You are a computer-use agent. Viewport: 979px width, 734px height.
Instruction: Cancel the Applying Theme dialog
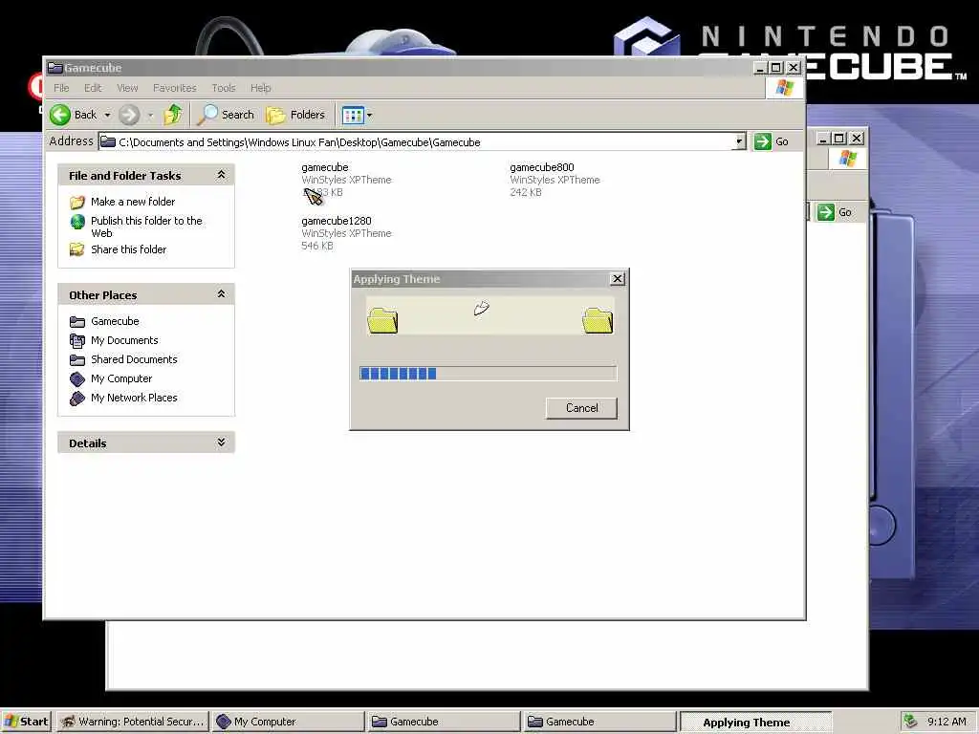pos(582,408)
